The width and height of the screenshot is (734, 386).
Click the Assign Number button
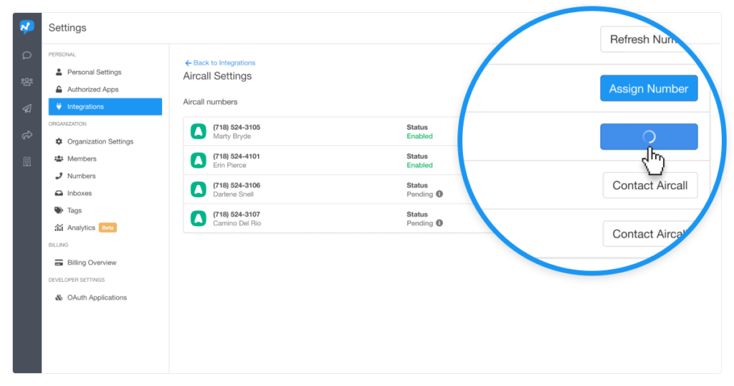[x=649, y=88]
